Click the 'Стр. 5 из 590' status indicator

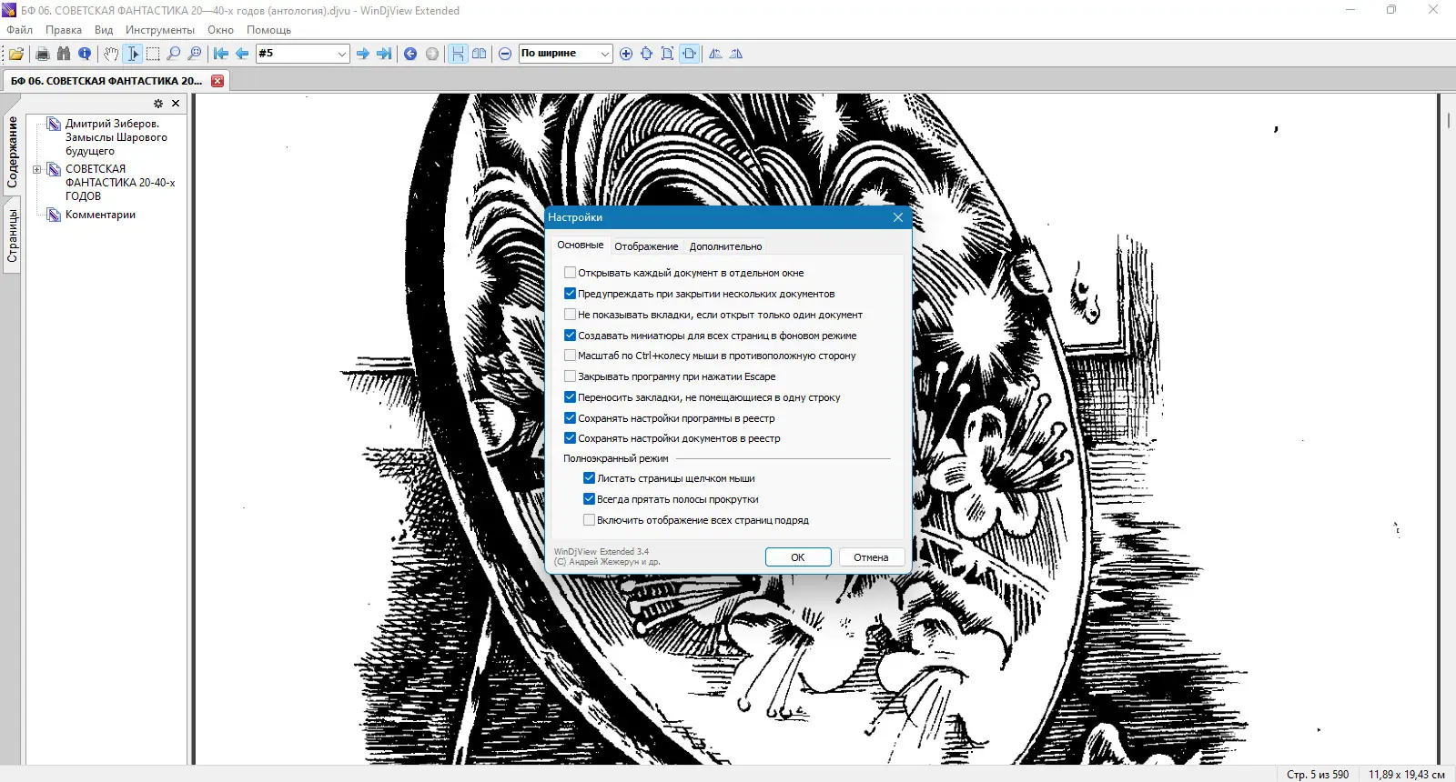[x=1318, y=775]
